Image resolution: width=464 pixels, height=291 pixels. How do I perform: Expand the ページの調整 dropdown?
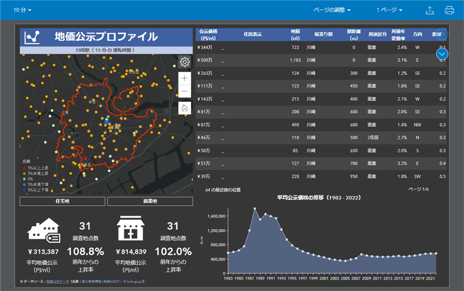(x=332, y=10)
